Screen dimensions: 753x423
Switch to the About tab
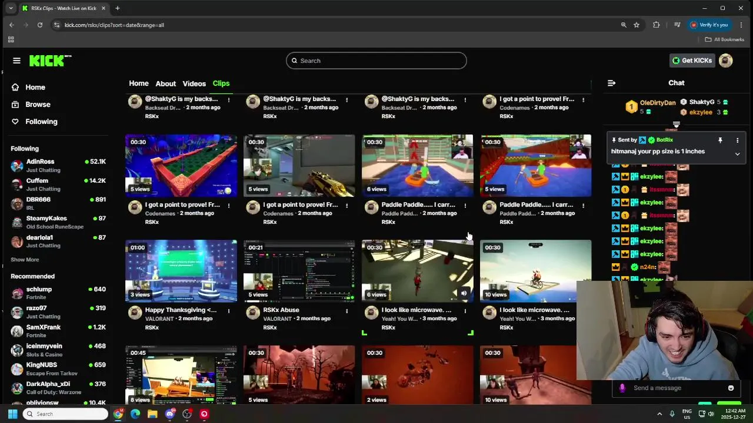[x=165, y=83]
